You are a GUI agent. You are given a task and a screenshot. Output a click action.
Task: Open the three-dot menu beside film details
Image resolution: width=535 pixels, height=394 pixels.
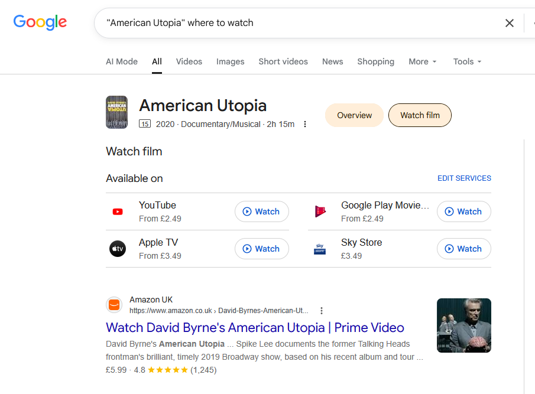[305, 124]
